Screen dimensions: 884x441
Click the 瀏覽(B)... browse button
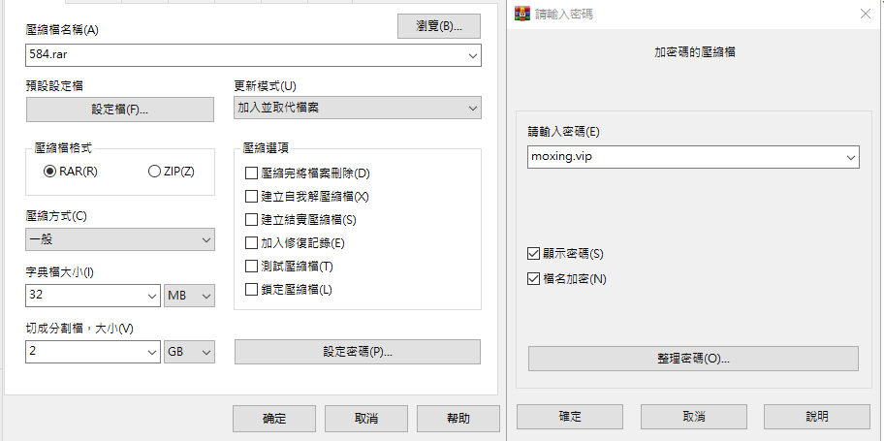pyautogui.click(x=439, y=26)
